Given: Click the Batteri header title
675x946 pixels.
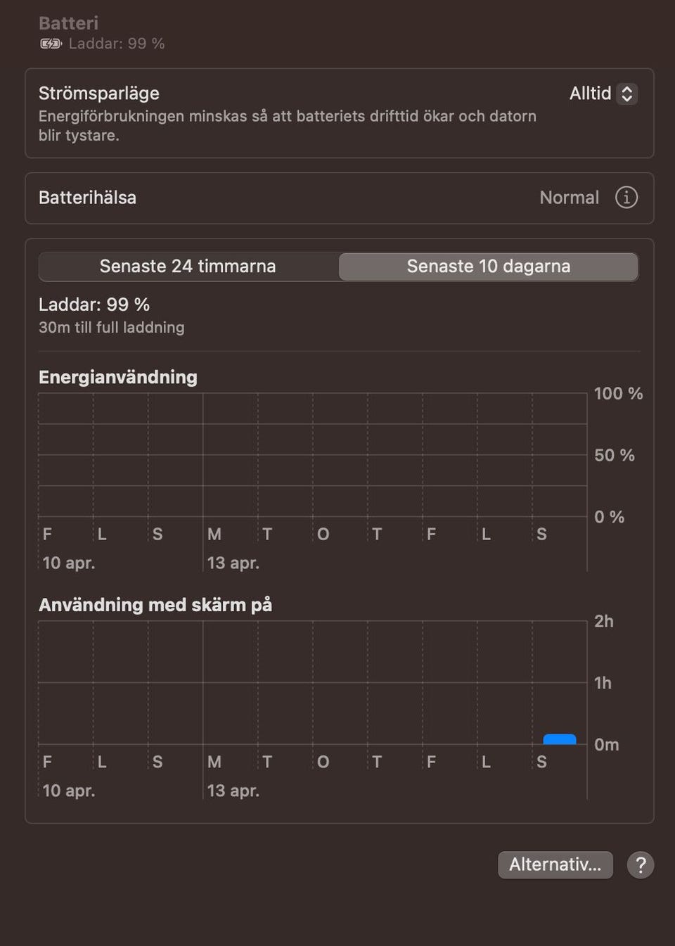Looking at the screenshot, I should coord(68,23).
